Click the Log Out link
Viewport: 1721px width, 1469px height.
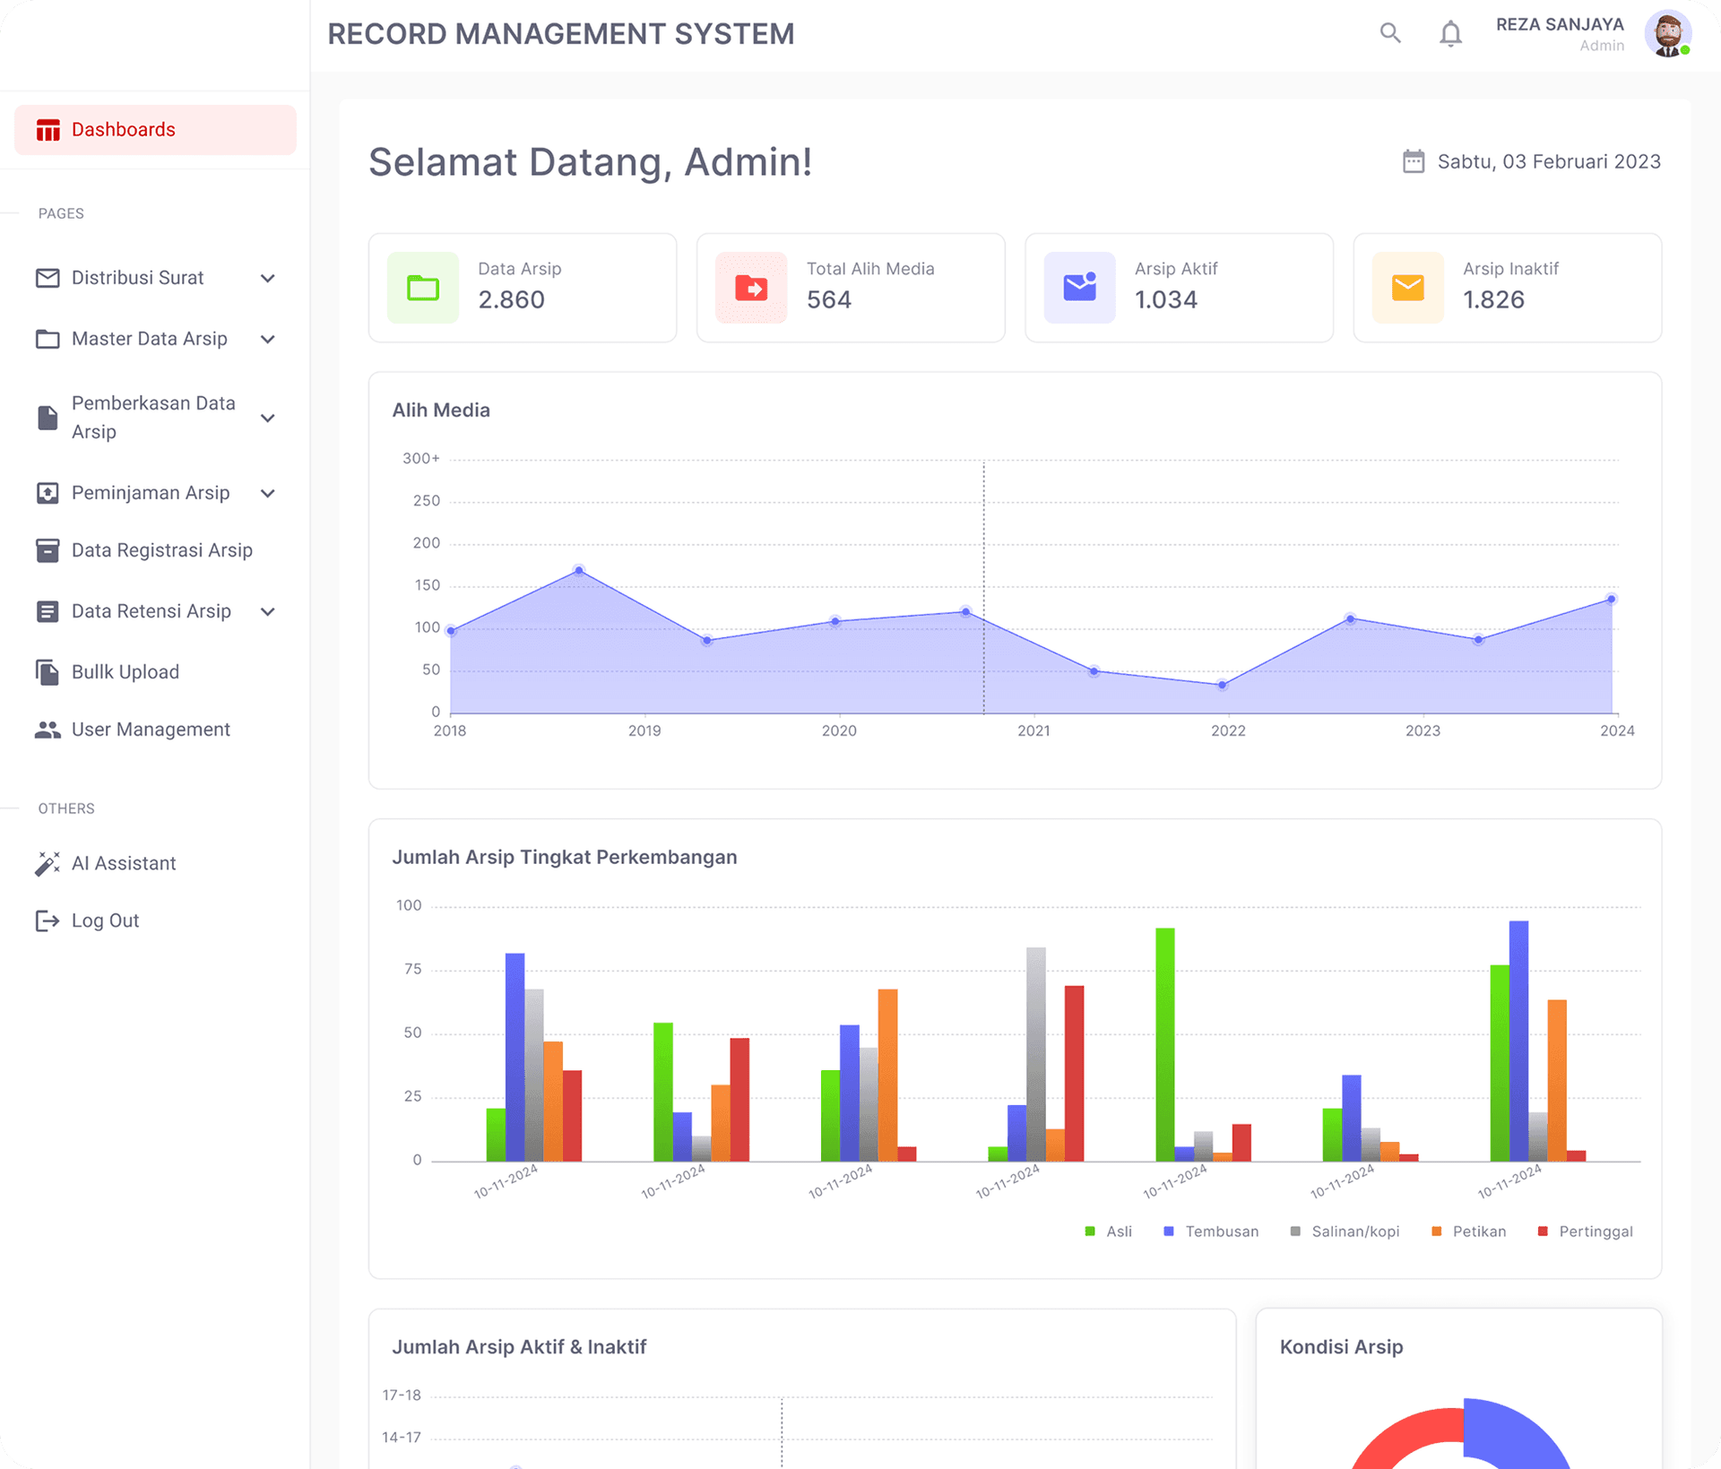coord(105,920)
